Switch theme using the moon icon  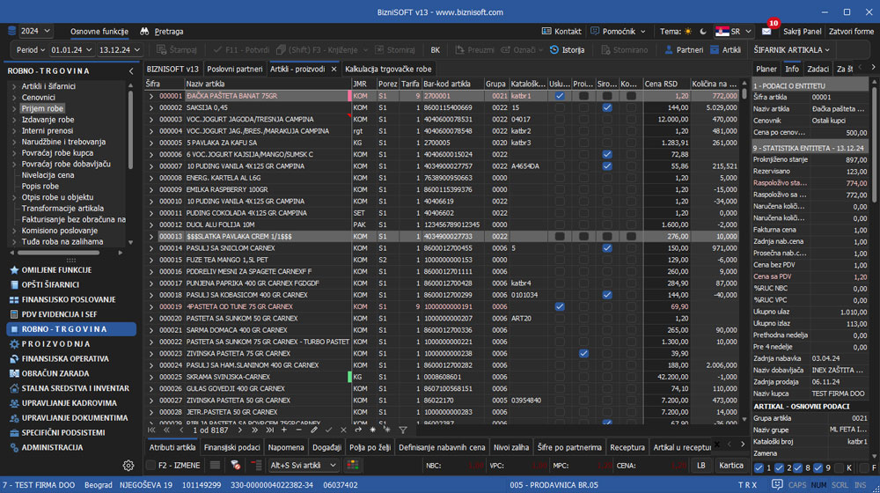pos(703,32)
